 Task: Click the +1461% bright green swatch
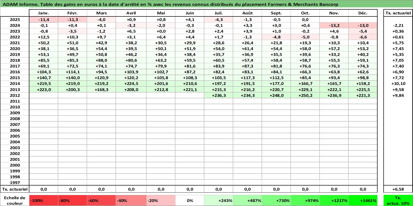point(363,200)
